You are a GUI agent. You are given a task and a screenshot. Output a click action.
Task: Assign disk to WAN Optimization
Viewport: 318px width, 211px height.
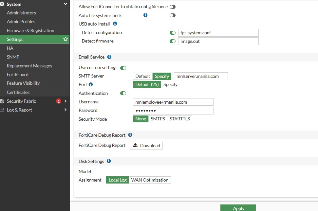click(150, 180)
